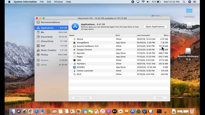Open the Bin category in sidebar
Screen dimensions: 205x115
(x=51, y=32)
